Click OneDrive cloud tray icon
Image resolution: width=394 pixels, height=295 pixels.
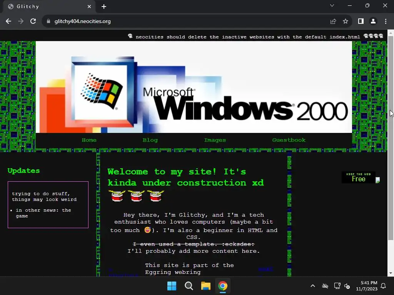(325, 286)
